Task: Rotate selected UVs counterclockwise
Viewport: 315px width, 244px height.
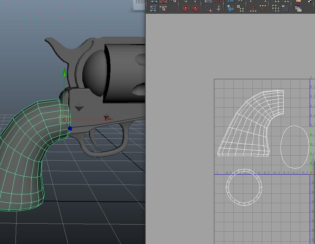Action: (x=186, y=9)
